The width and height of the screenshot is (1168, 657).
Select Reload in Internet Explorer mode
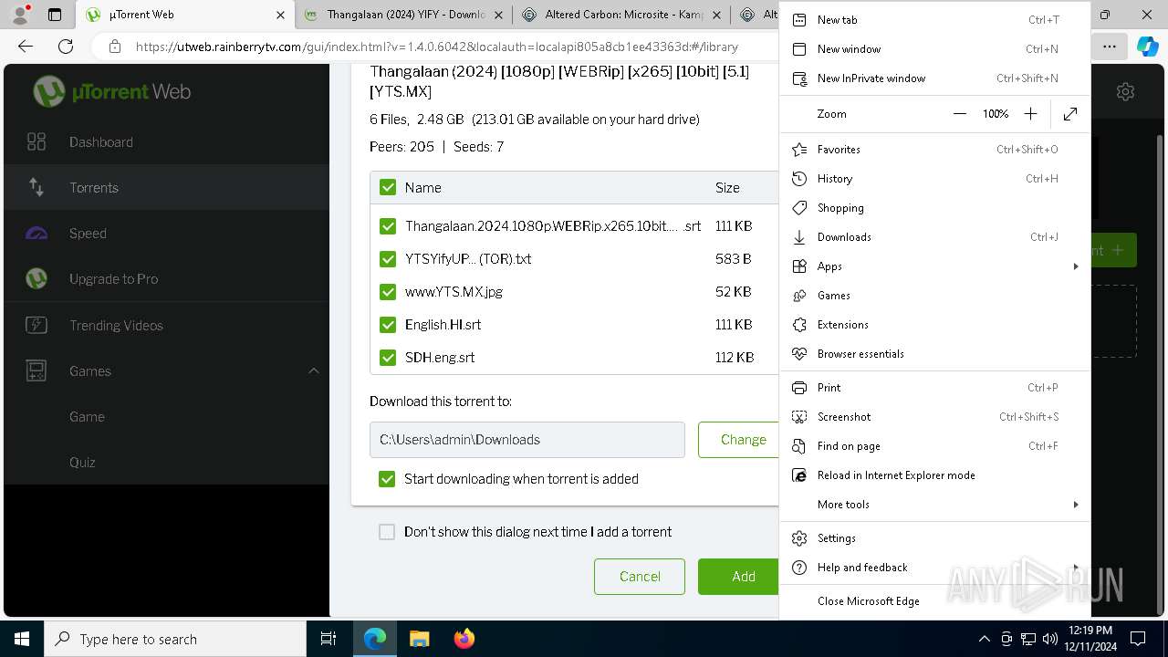point(934,474)
